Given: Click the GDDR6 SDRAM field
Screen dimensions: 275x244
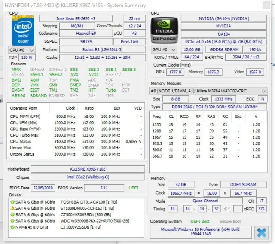Looking at the screenshot, I should [x=224, y=49].
